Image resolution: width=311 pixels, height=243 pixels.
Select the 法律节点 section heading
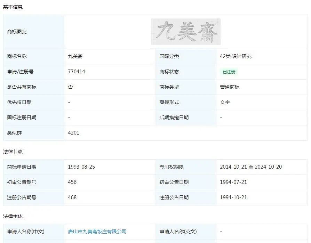[x=13, y=152]
